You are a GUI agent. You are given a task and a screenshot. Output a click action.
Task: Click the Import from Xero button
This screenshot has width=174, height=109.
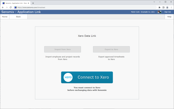pyautogui.click(x=62, y=49)
